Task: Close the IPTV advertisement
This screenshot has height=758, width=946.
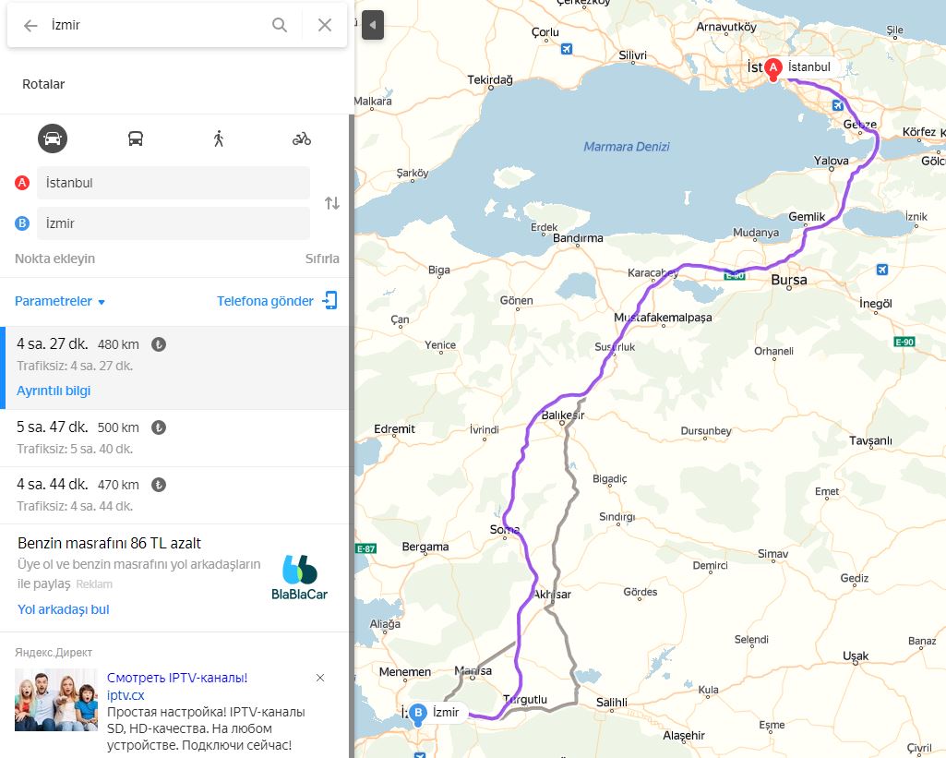Action: pos(320,678)
